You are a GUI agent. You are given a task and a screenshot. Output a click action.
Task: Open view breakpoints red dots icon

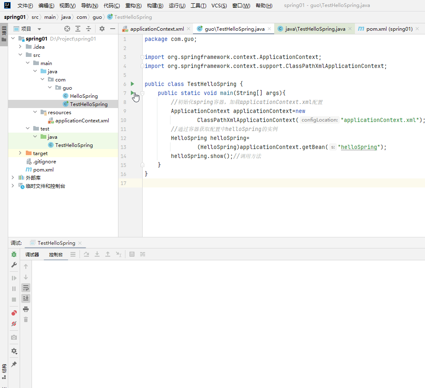point(14,313)
